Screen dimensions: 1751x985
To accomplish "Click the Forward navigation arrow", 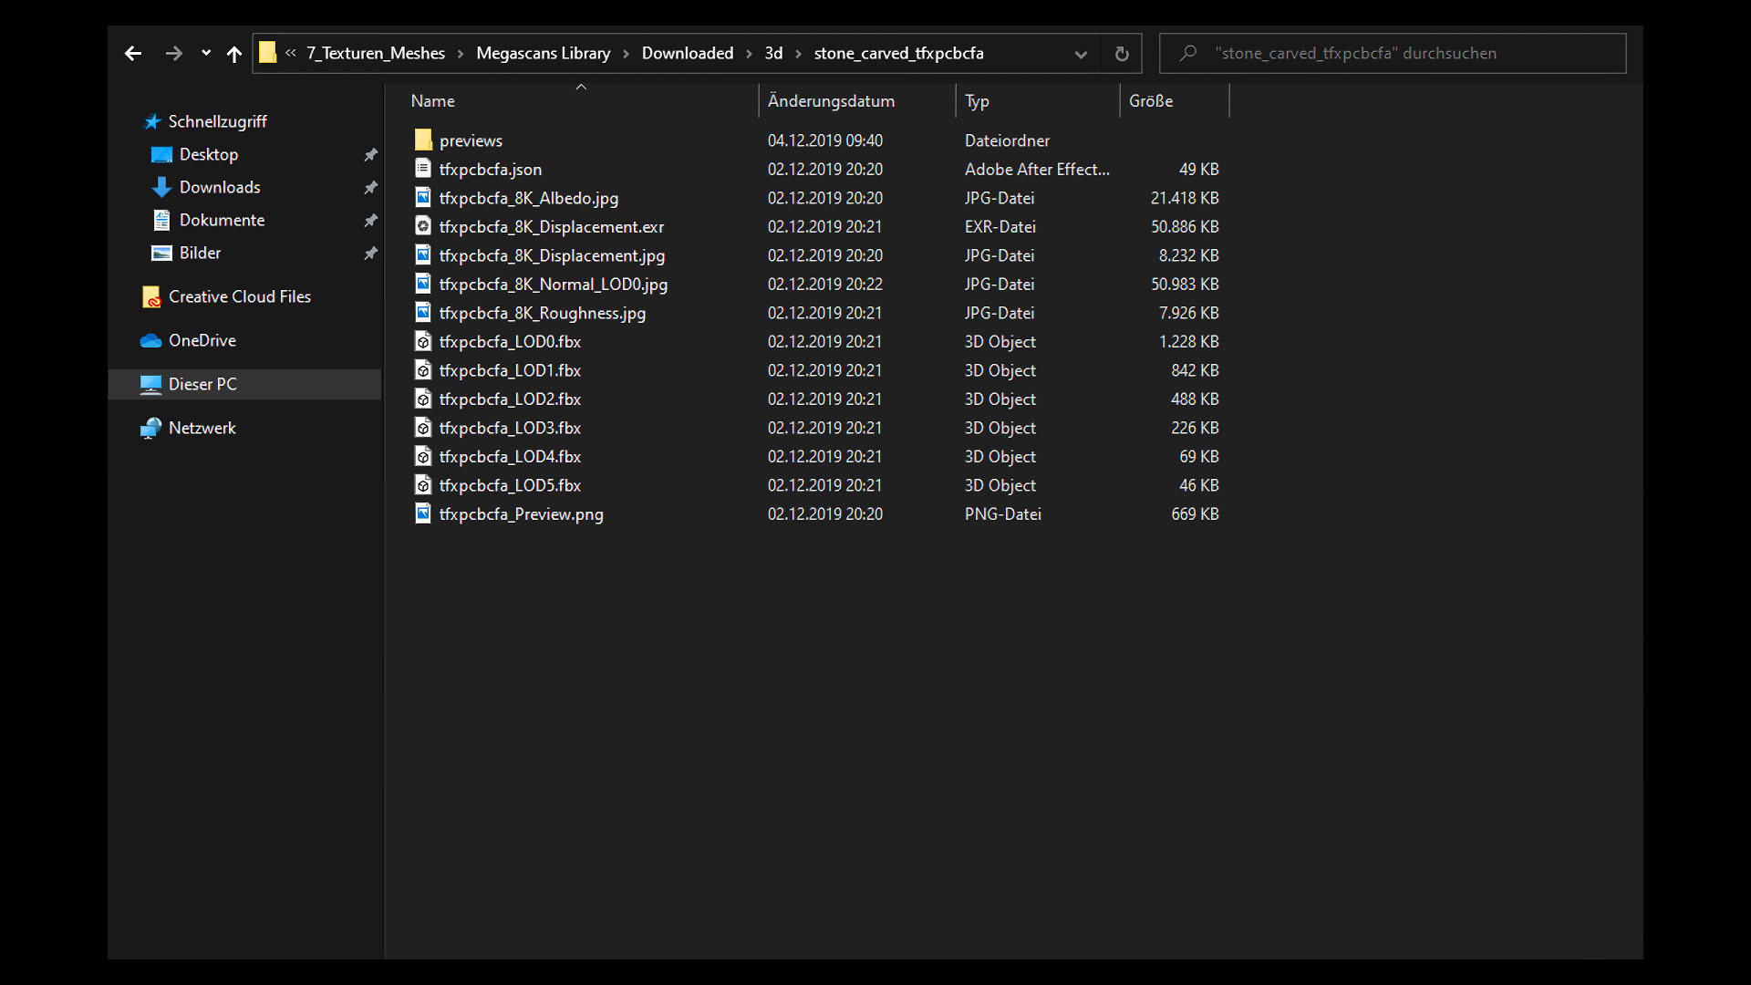I will pyautogui.click(x=173, y=54).
